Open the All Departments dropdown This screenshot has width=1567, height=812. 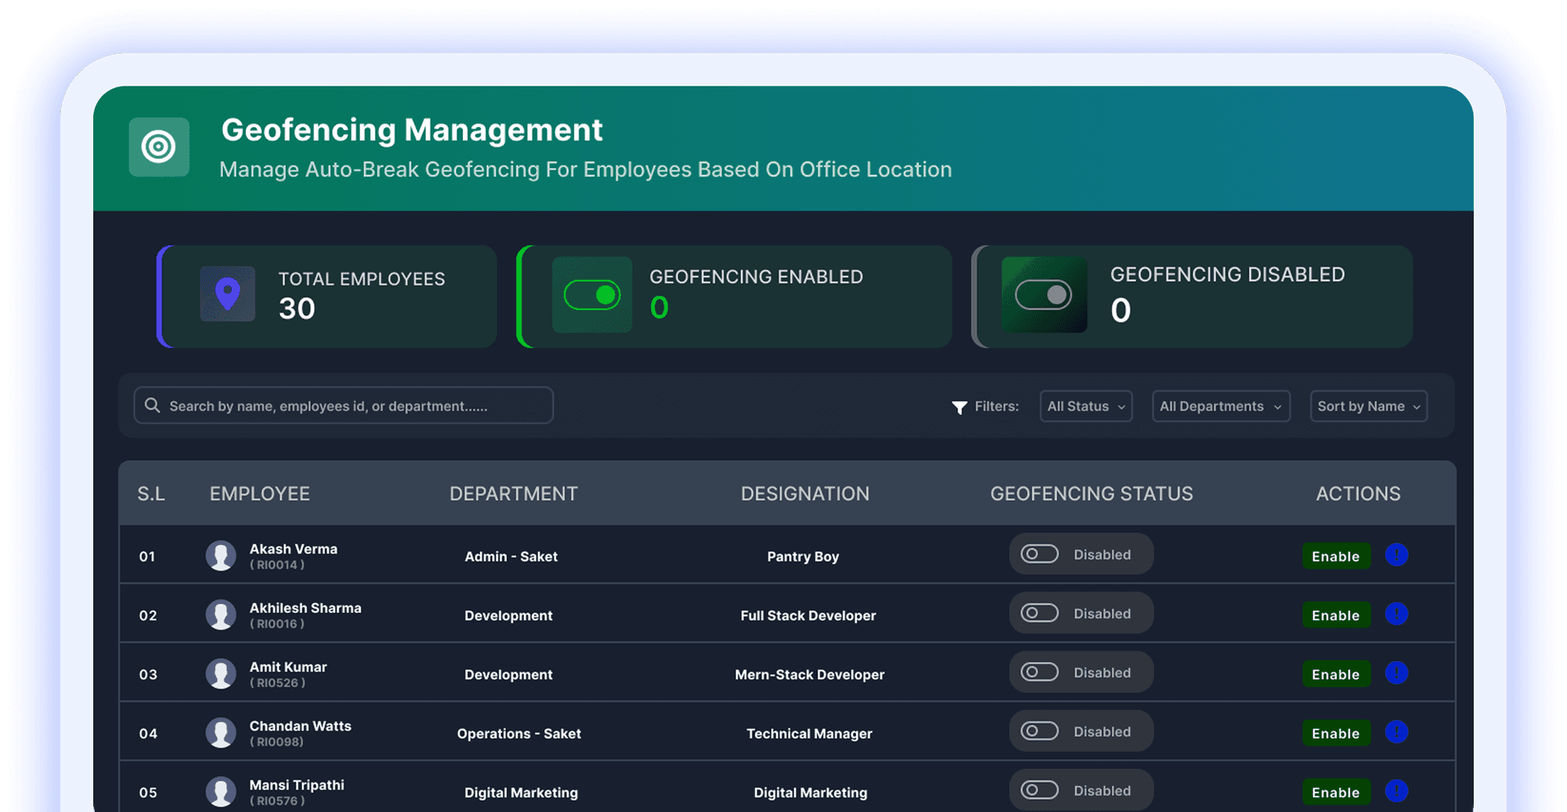tap(1220, 406)
